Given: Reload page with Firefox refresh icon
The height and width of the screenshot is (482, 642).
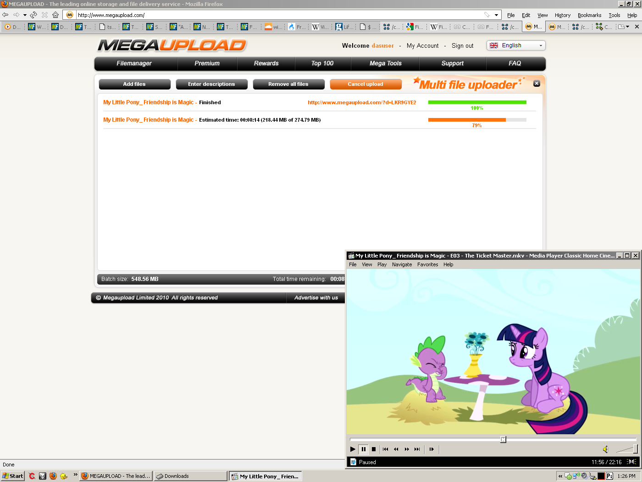Looking at the screenshot, I should (33, 15).
